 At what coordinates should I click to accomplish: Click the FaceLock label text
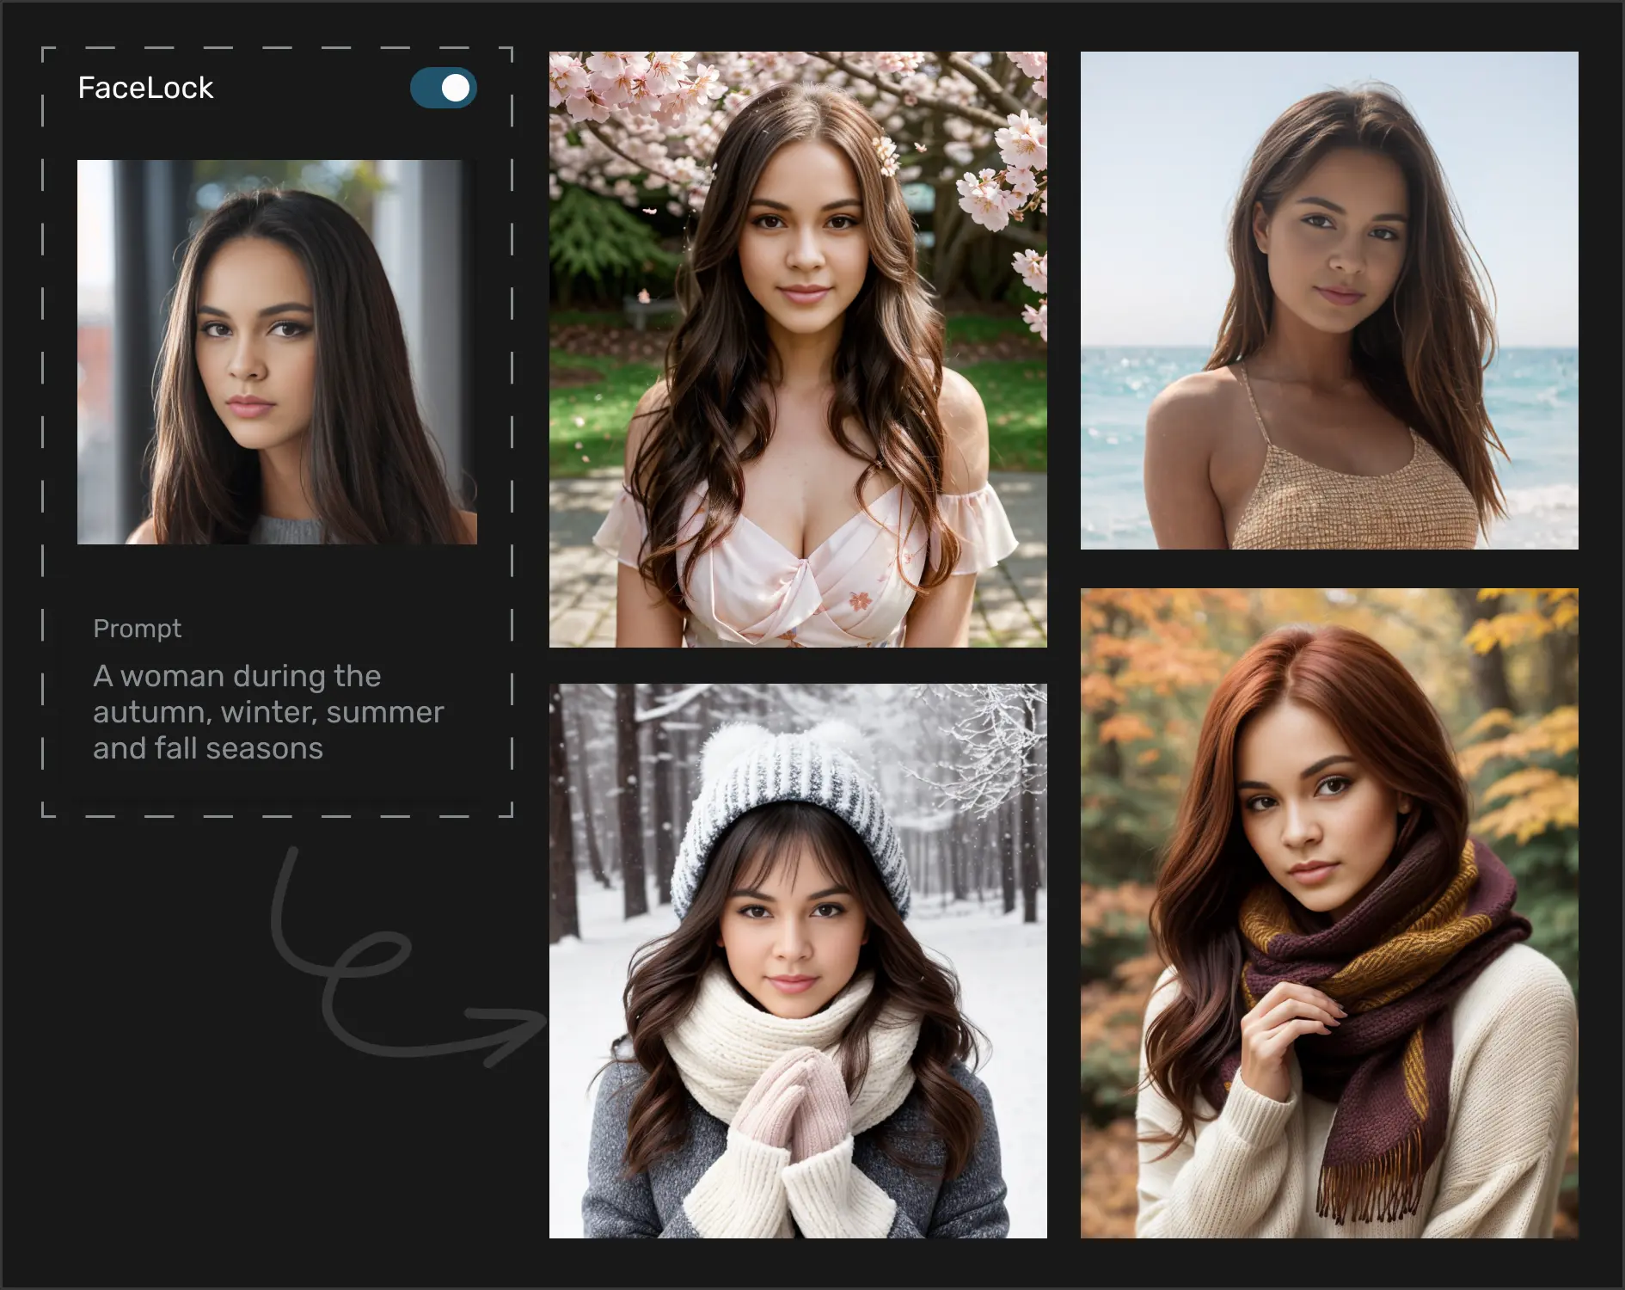pyautogui.click(x=145, y=88)
